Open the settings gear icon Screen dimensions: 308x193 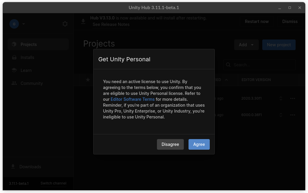[x=65, y=24]
